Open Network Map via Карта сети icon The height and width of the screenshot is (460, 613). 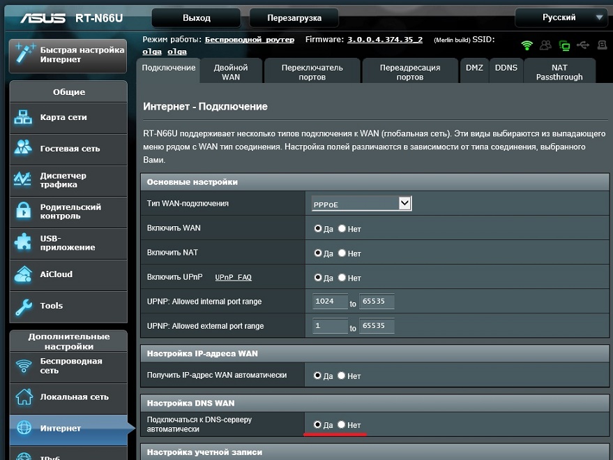[23, 117]
